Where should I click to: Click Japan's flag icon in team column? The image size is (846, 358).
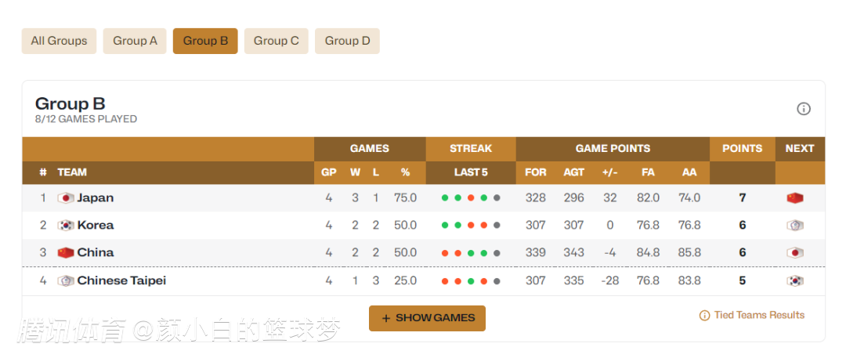pyautogui.click(x=66, y=198)
